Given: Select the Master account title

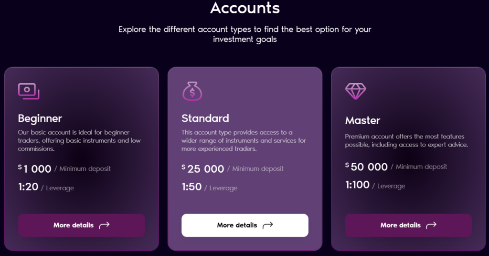Looking at the screenshot, I should (x=362, y=120).
